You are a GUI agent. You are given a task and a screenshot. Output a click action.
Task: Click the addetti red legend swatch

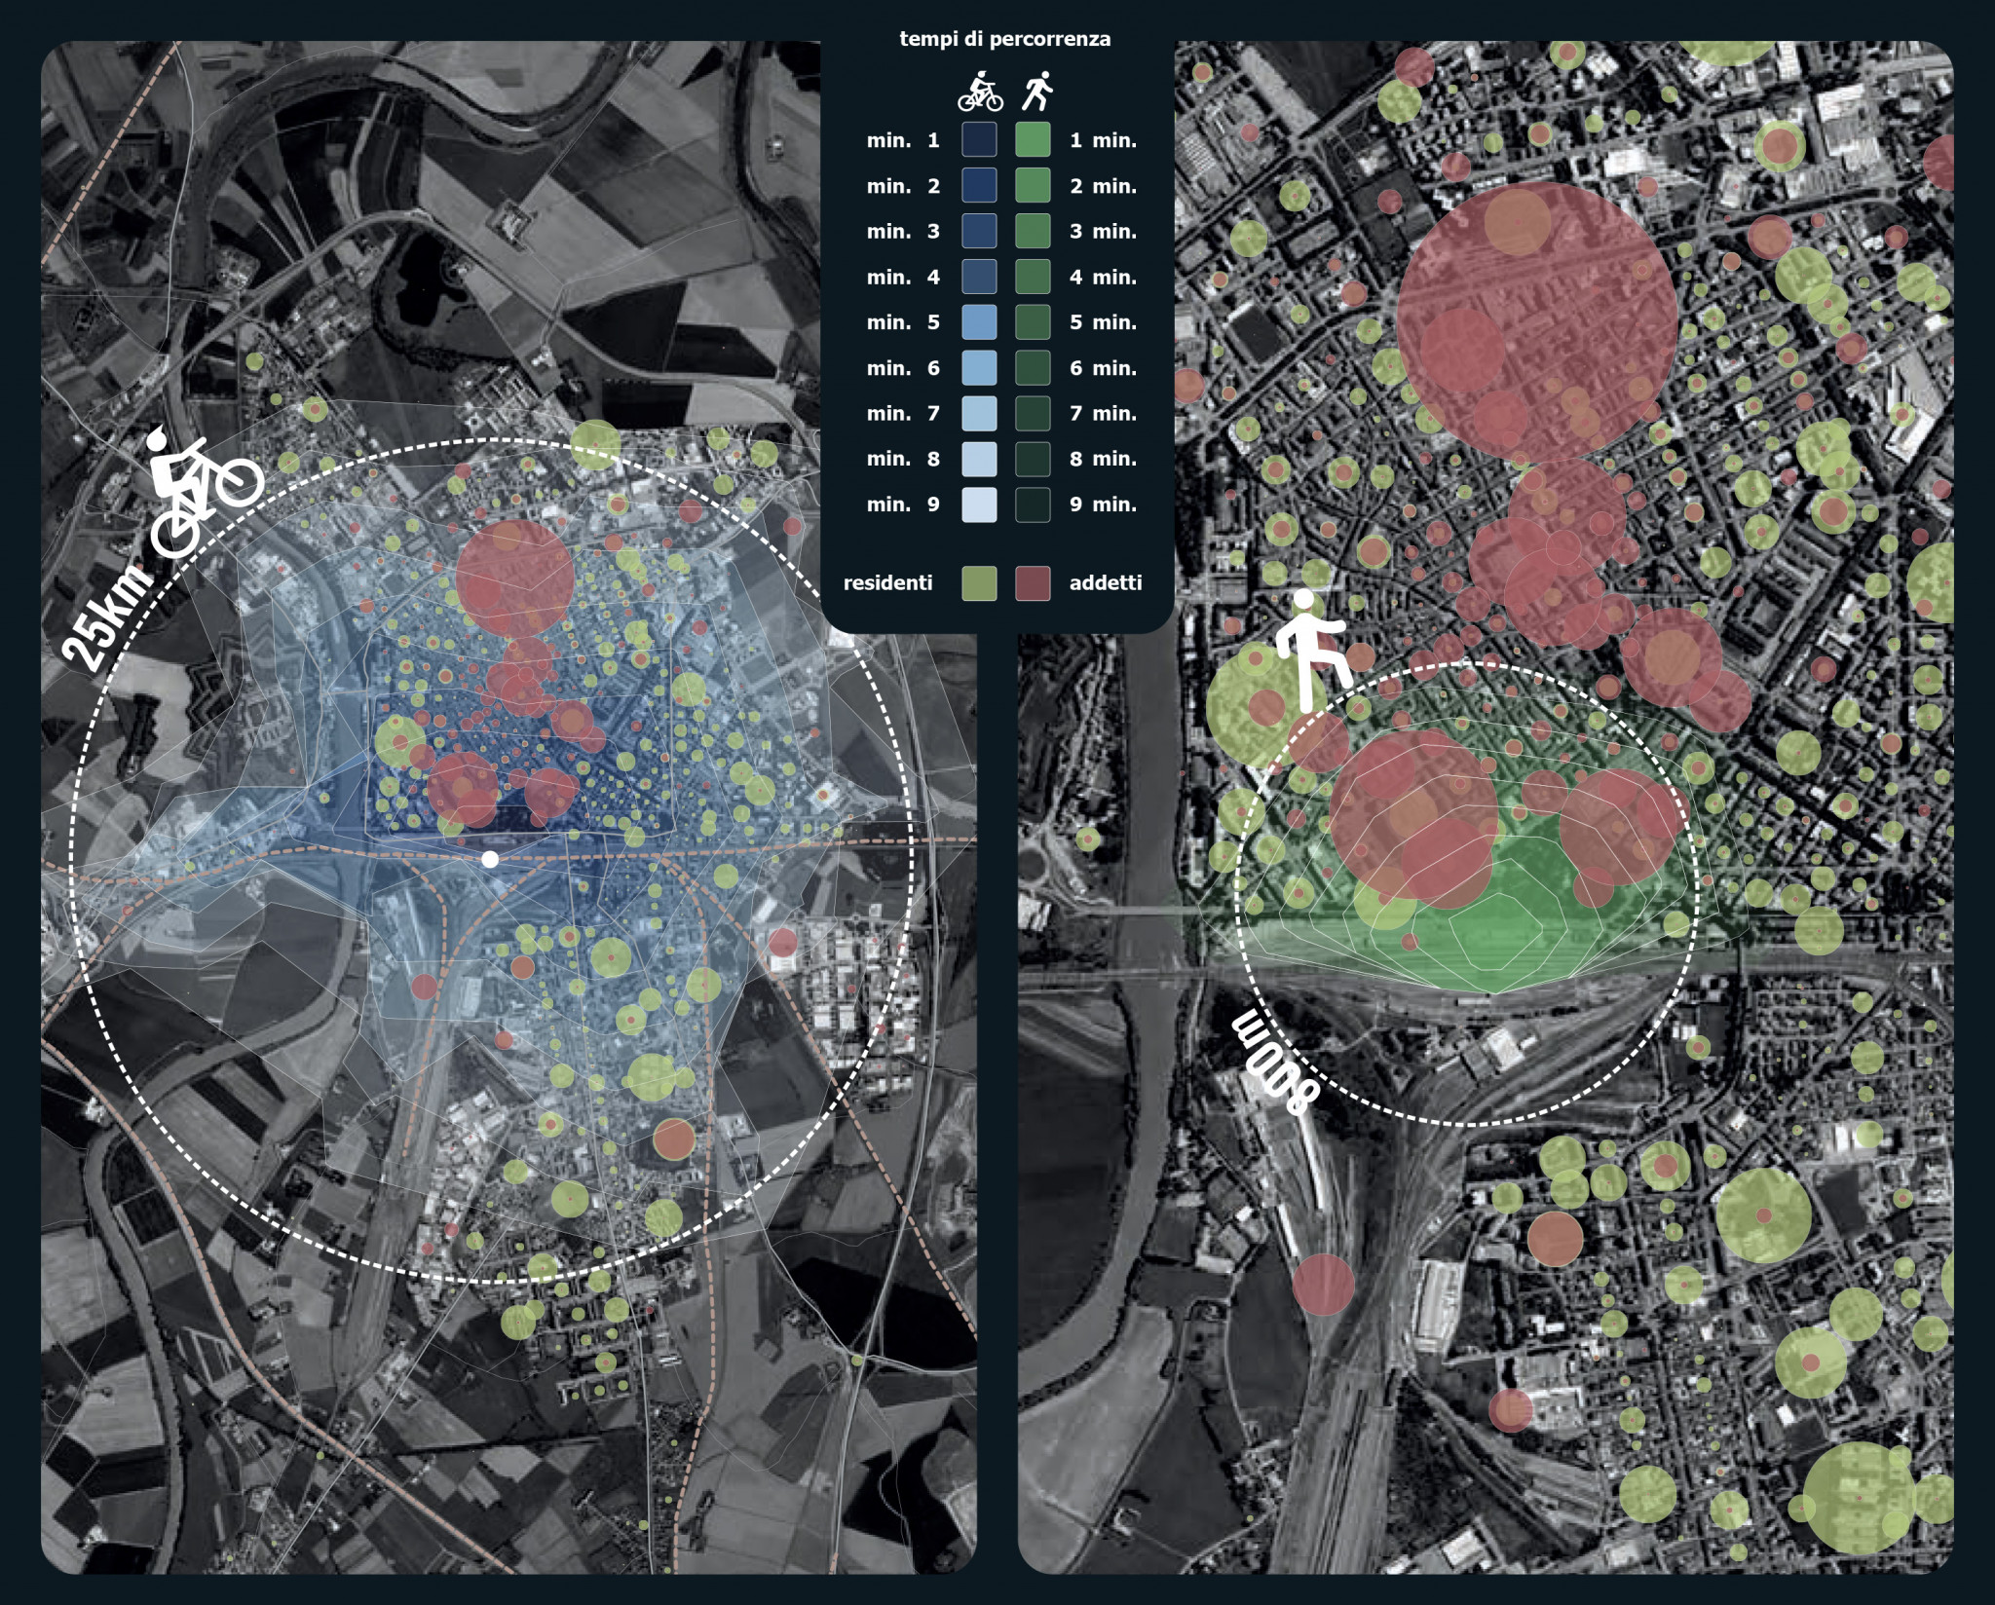(1033, 583)
